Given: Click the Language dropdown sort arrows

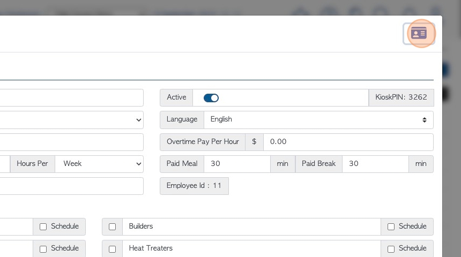Looking at the screenshot, I should coord(424,120).
